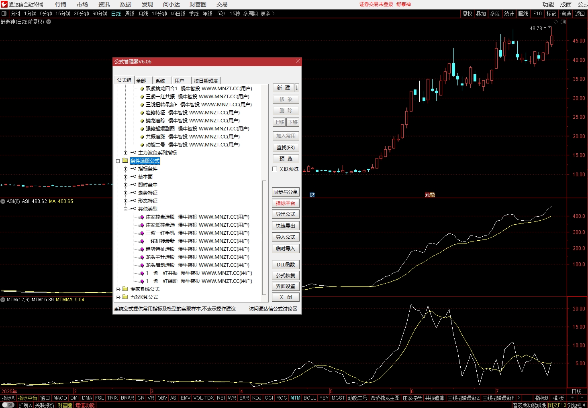This screenshot has height=408, width=588.
Task: Expand the 即时盘中 node
Action: click(x=125, y=185)
